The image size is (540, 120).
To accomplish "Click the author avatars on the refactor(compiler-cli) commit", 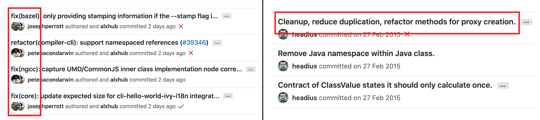I will coord(18,53).
